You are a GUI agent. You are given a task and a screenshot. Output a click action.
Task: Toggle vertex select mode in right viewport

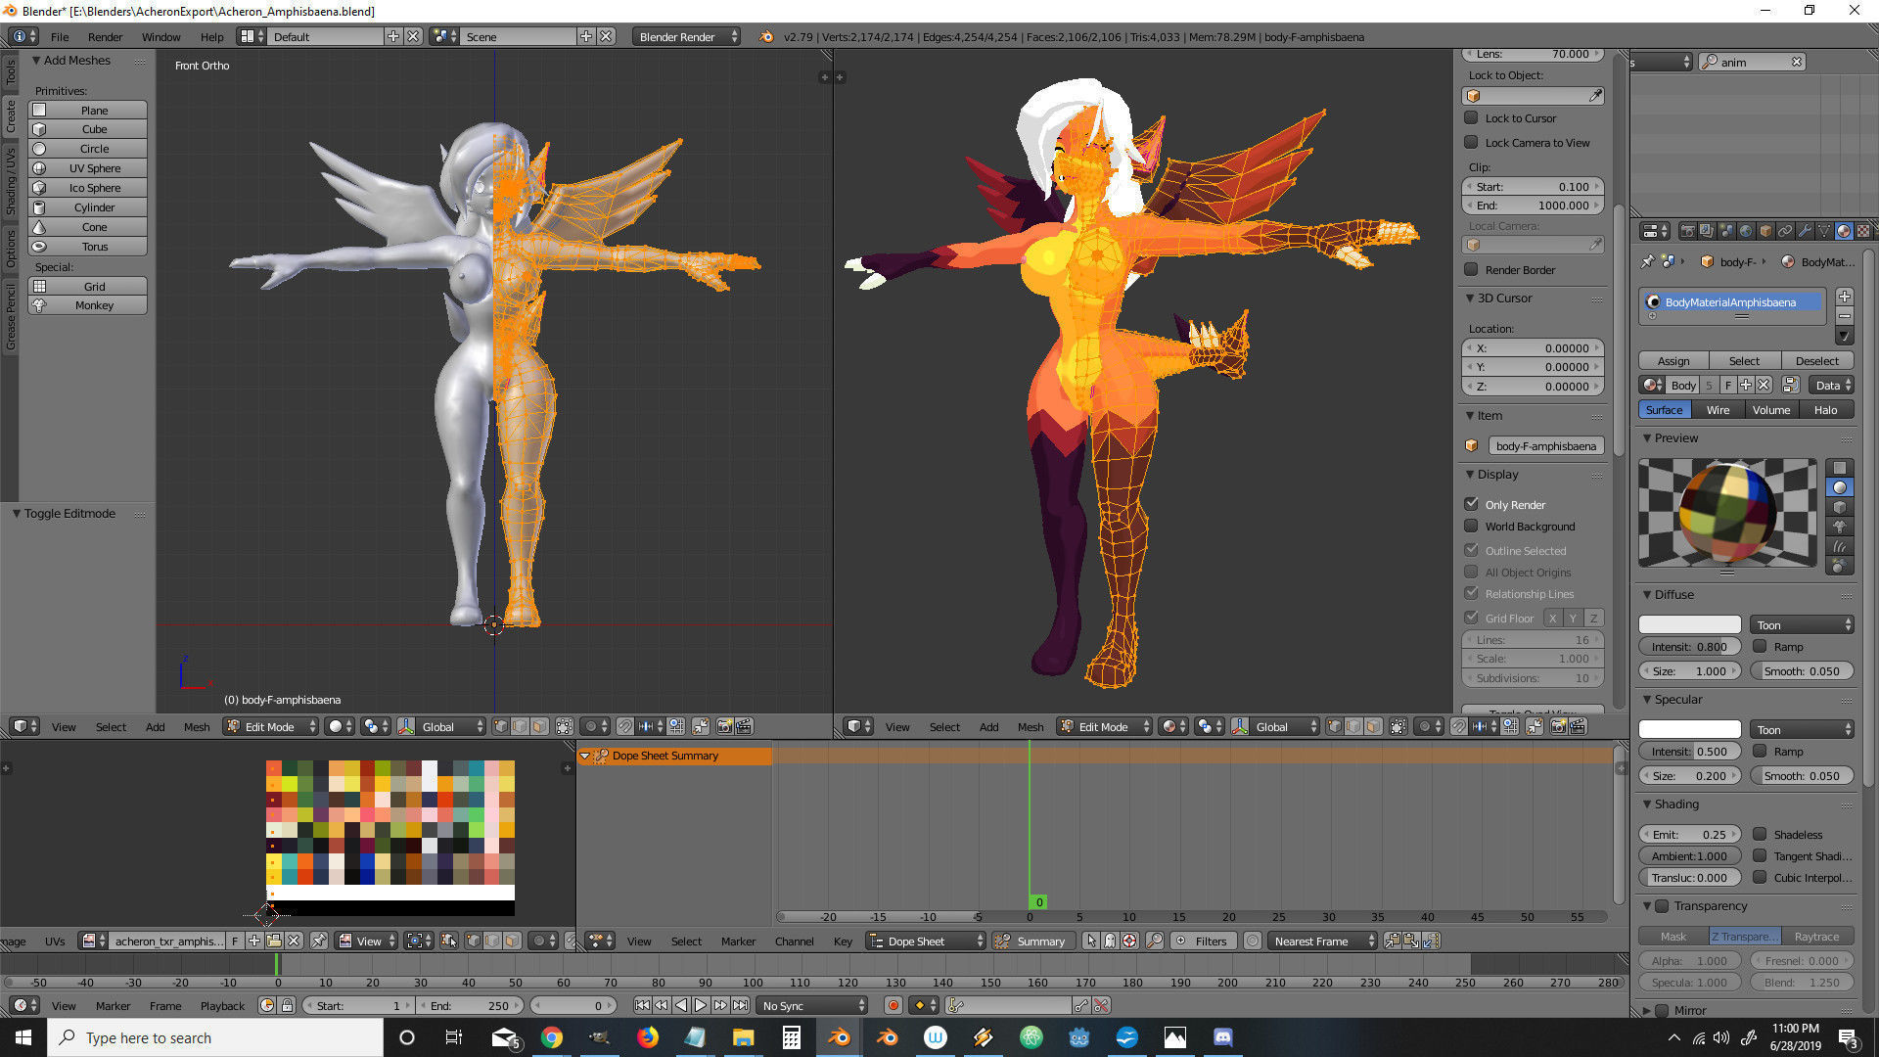click(1335, 726)
